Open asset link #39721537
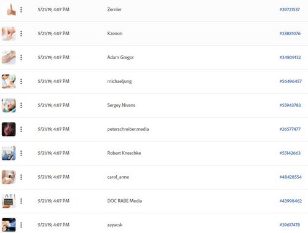Image resolution: width=308 pixels, height=233 pixels. point(290,10)
